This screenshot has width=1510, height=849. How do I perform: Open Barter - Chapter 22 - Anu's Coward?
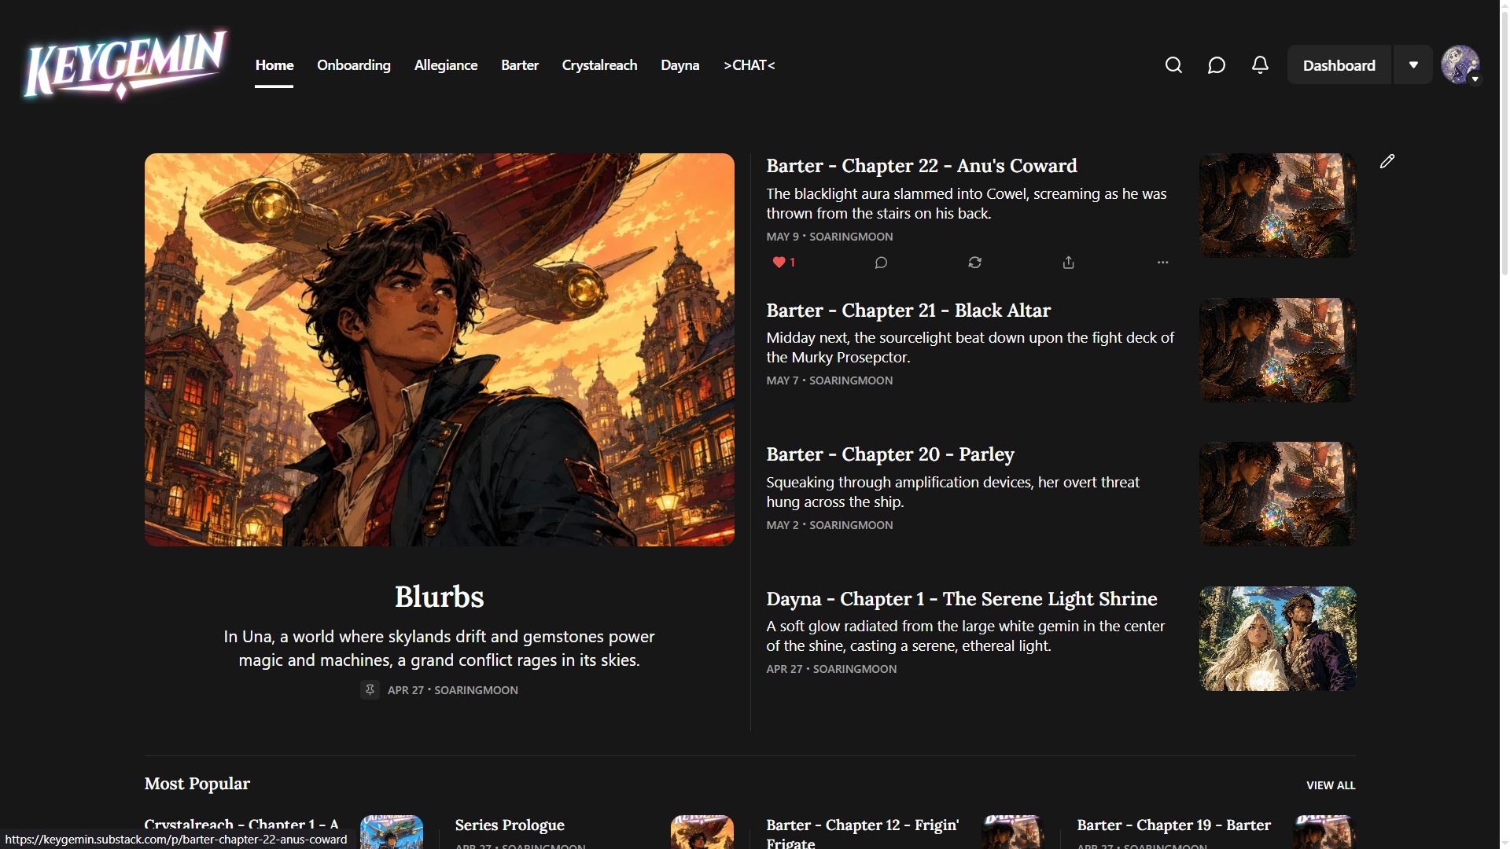click(x=922, y=166)
